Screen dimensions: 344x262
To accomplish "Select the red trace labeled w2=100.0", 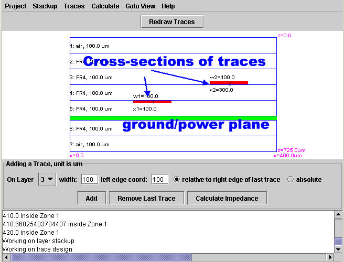I will pyautogui.click(x=229, y=83).
